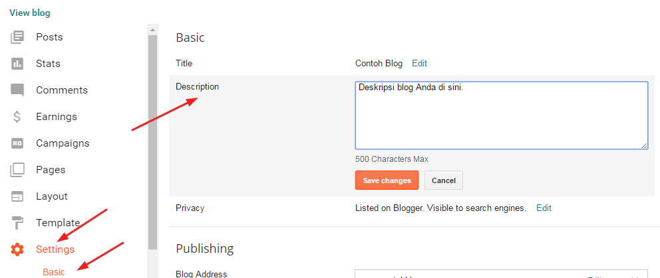Open the Earnings menu label

point(57,117)
